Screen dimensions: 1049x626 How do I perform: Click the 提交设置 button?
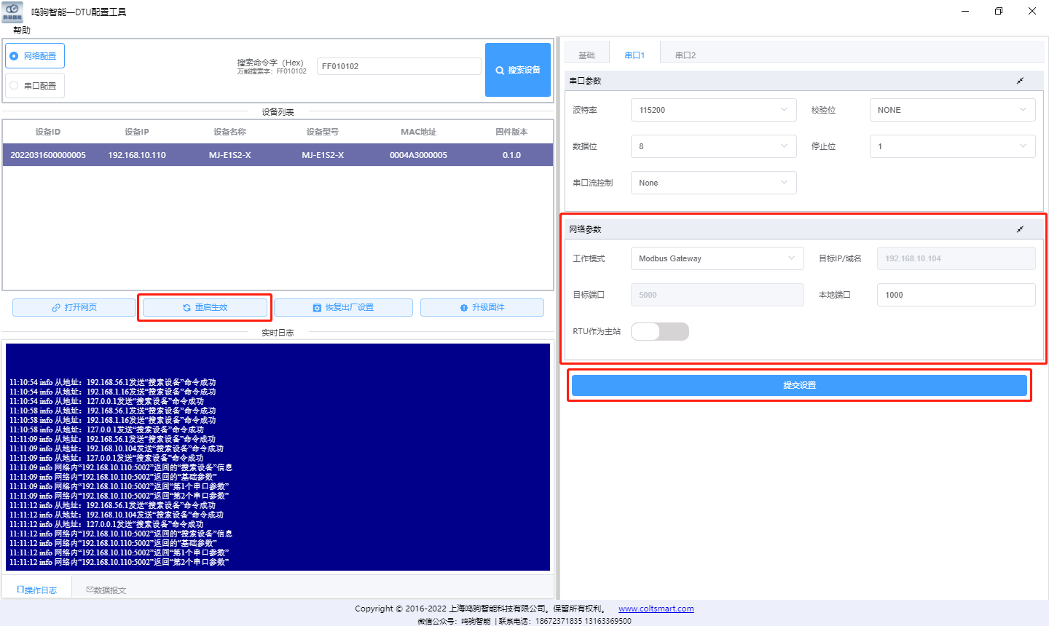point(799,385)
